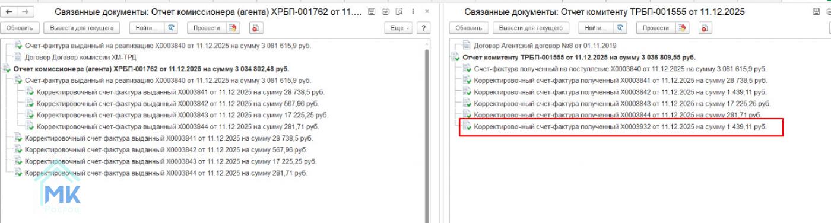Click document icon of Договор комиссии ХМ-ТРД row
831x223 pixels.
[x=17, y=58]
